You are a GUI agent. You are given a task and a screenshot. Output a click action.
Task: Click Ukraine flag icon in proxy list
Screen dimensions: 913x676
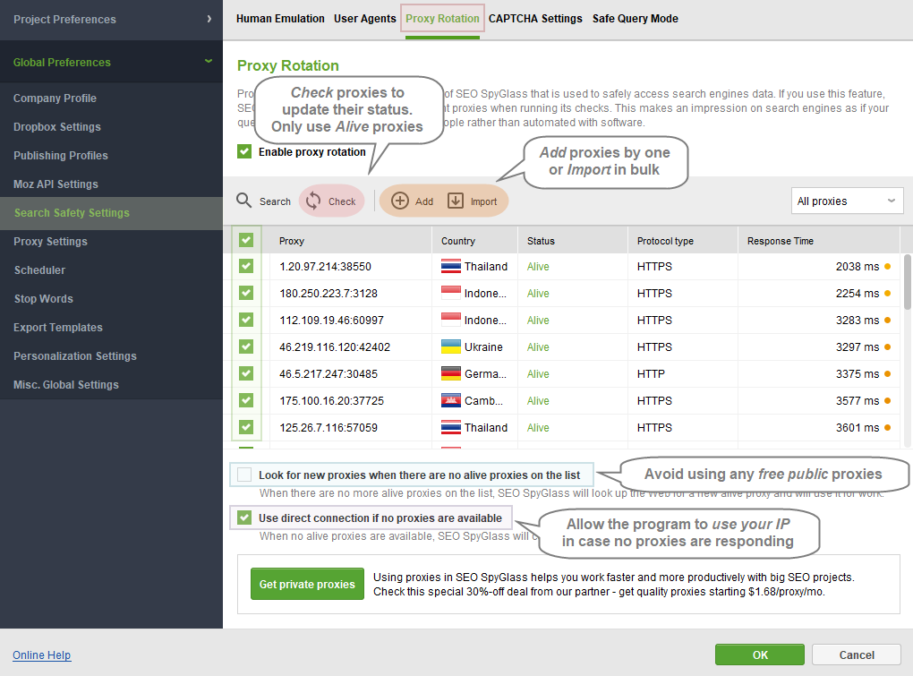tap(450, 347)
